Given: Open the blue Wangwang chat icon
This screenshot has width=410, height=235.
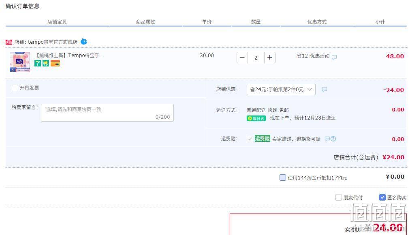Looking at the screenshot, I should click(x=84, y=41).
